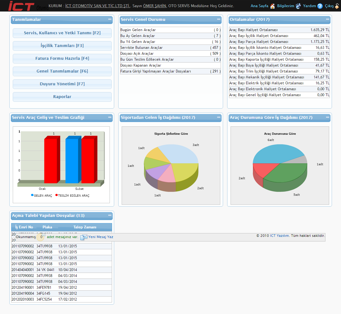The height and width of the screenshot is (314, 341).
Task: Open the Bilgilerim profile icon
Action: point(298,6)
